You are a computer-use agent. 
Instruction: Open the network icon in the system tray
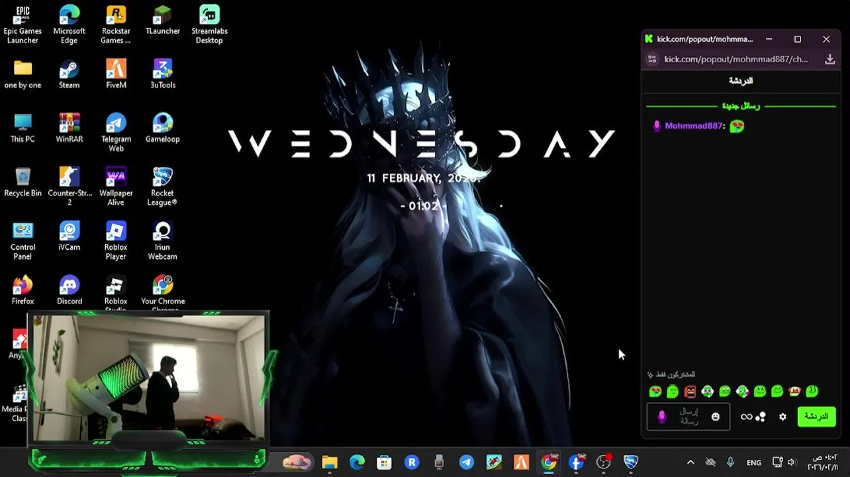pos(777,462)
